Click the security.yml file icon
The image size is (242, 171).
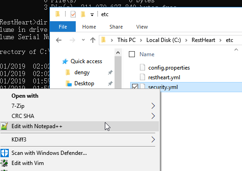(142, 87)
